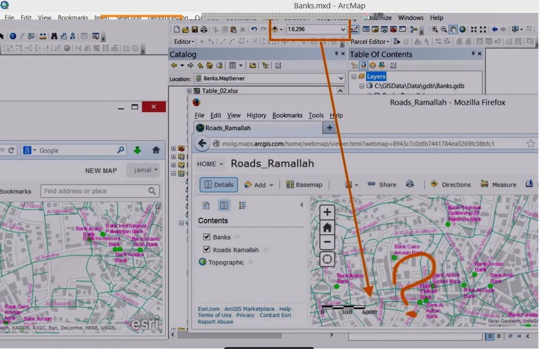Click Connect to Folder icon in Catalog
This screenshot has height=349, width=540.
[252, 65]
